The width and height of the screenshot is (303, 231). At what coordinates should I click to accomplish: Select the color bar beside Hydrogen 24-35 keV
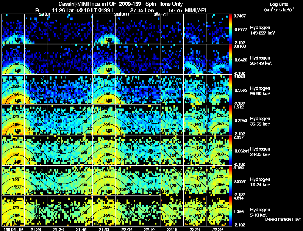pos(231,150)
